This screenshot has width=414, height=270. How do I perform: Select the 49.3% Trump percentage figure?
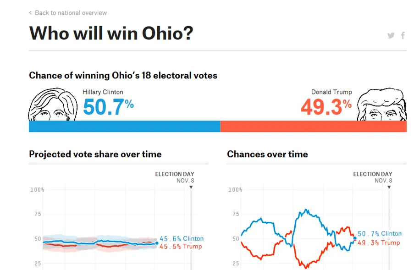(326, 107)
